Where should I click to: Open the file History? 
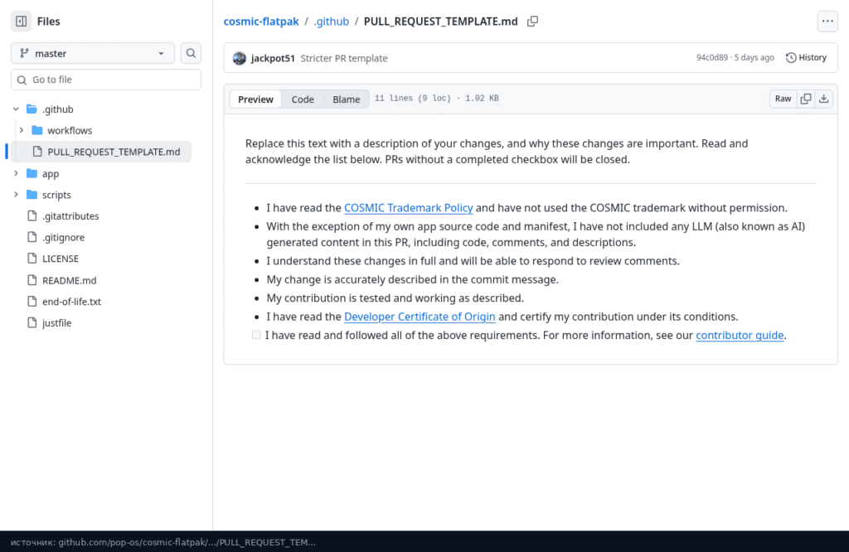(806, 57)
